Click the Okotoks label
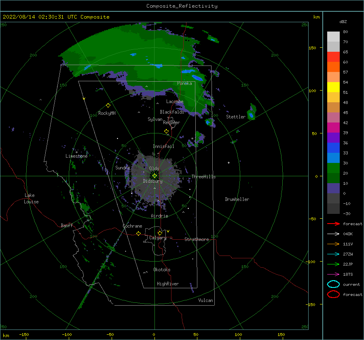 162,270
